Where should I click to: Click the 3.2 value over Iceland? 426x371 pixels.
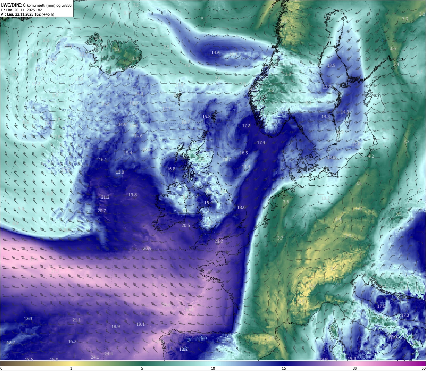pyautogui.click(x=116, y=49)
